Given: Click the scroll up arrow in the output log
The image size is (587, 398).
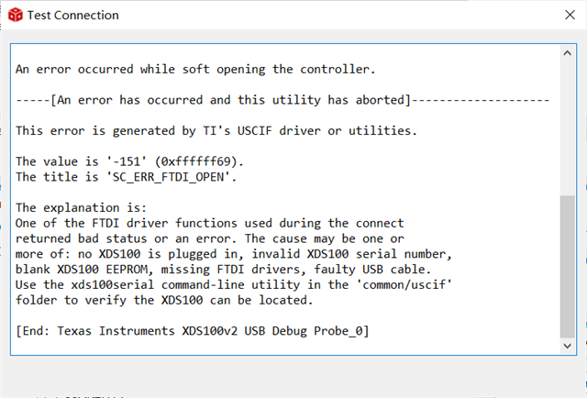Looking at the screenshot, I should (x=568, y=53).
